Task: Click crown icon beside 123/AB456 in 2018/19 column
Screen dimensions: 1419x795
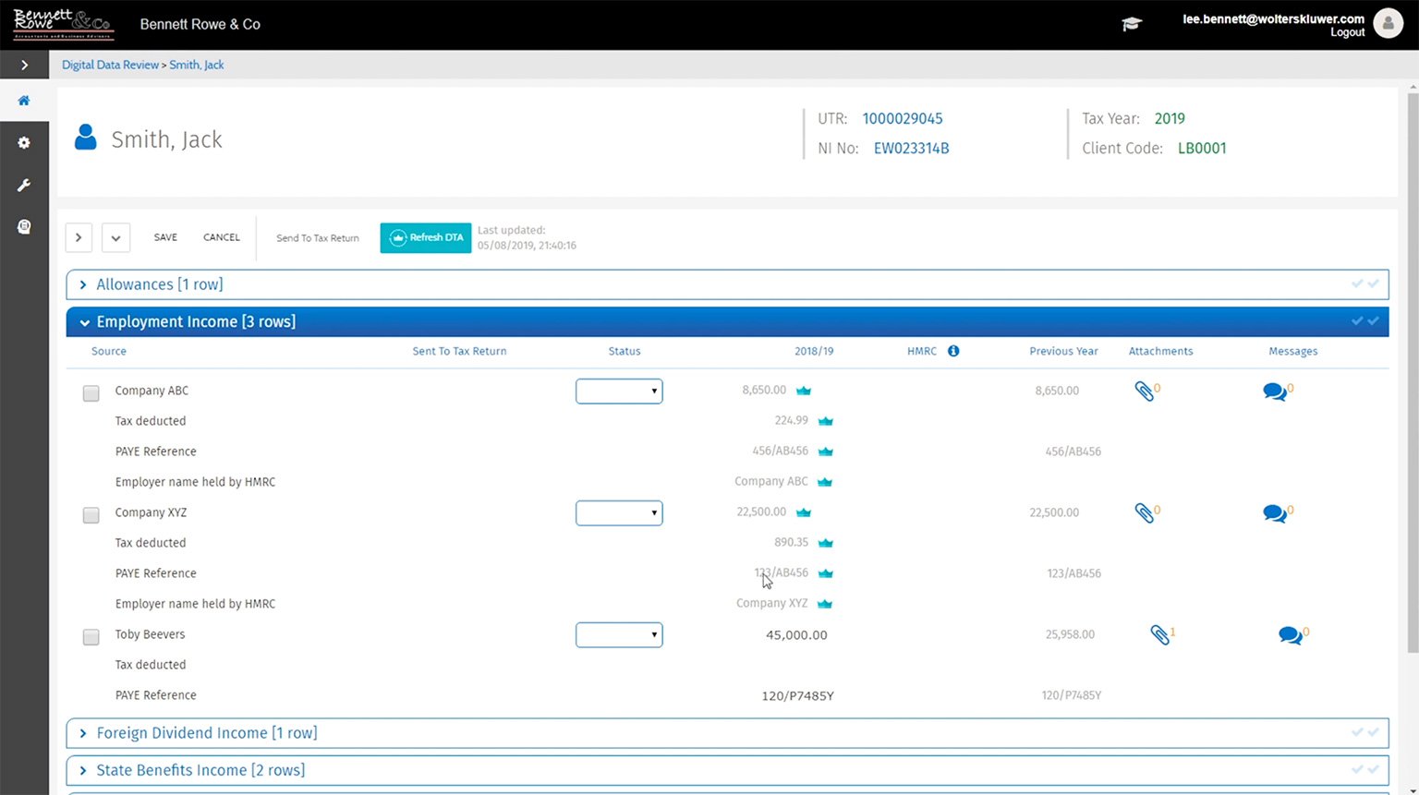Action: tap(826, 573)
